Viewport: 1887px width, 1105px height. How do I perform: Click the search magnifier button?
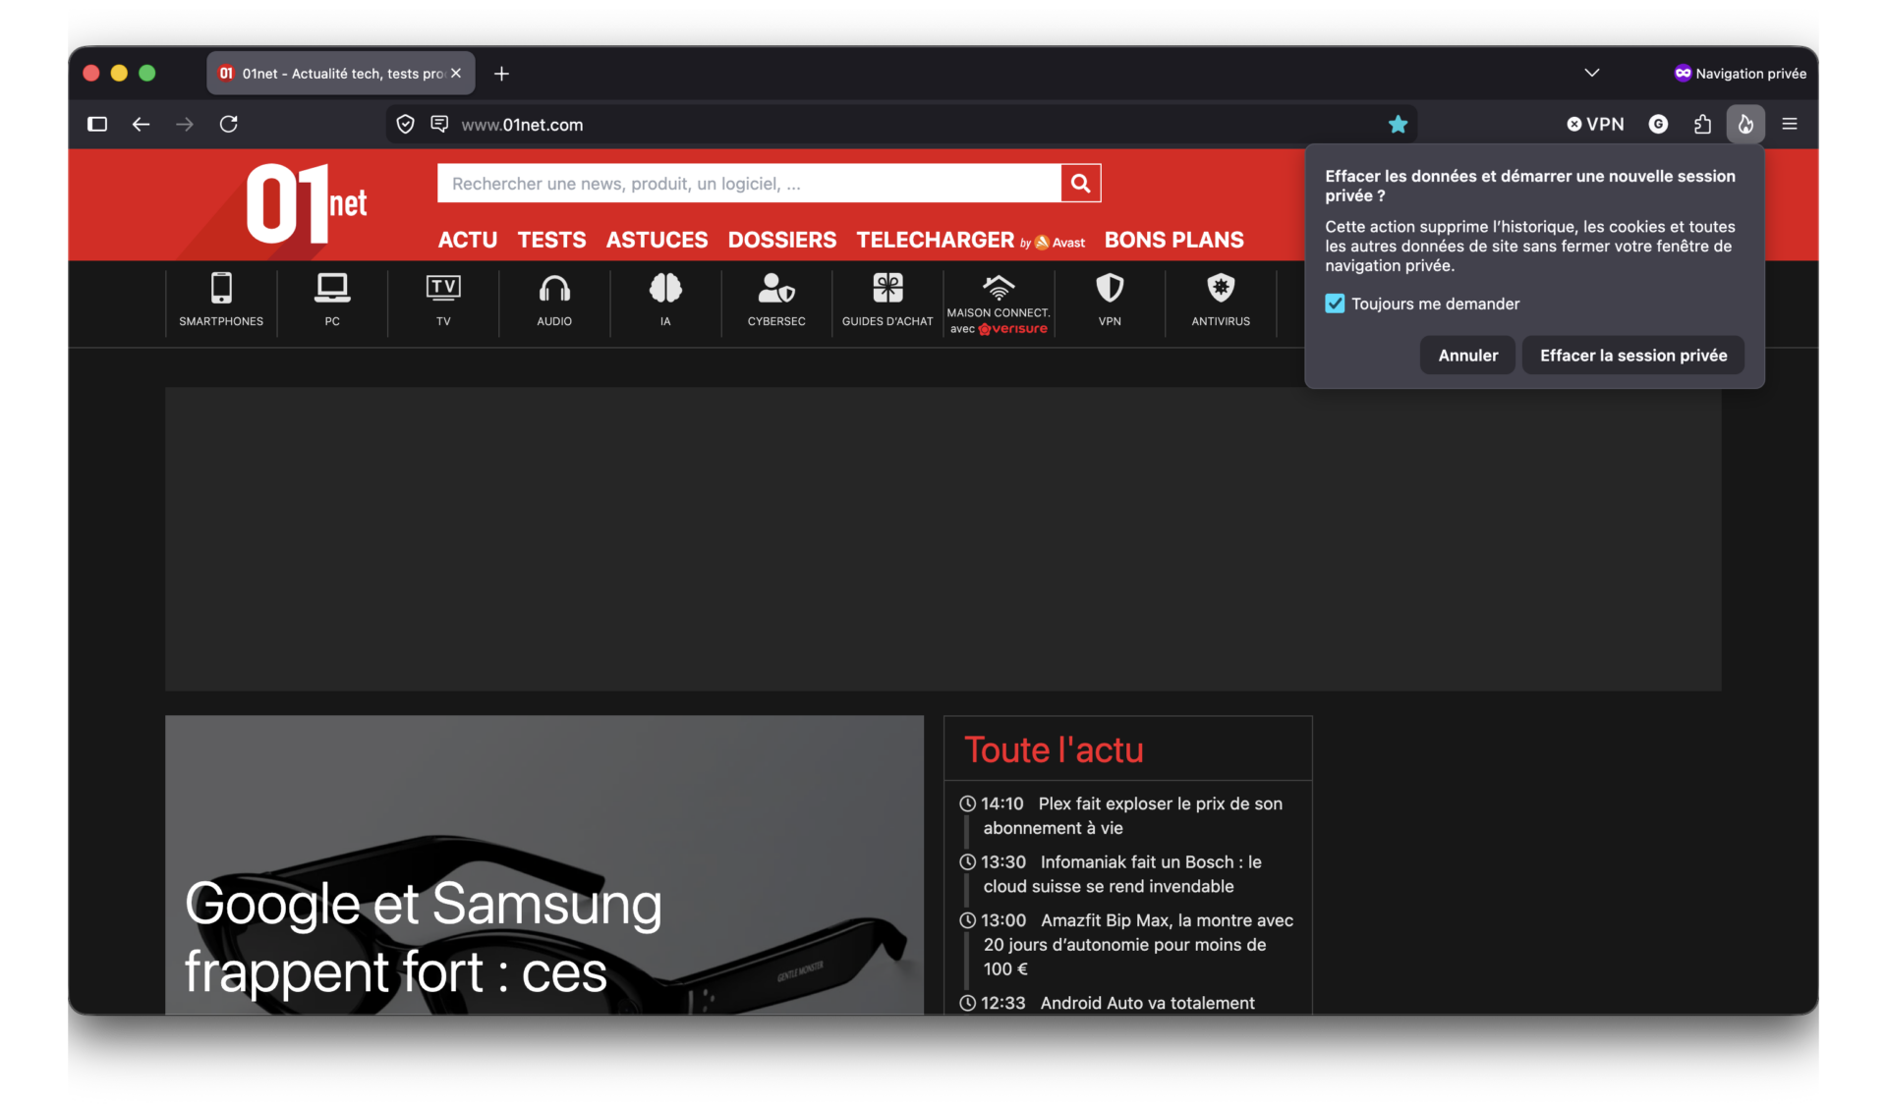pyautogui.click(x=1080, y=183)
